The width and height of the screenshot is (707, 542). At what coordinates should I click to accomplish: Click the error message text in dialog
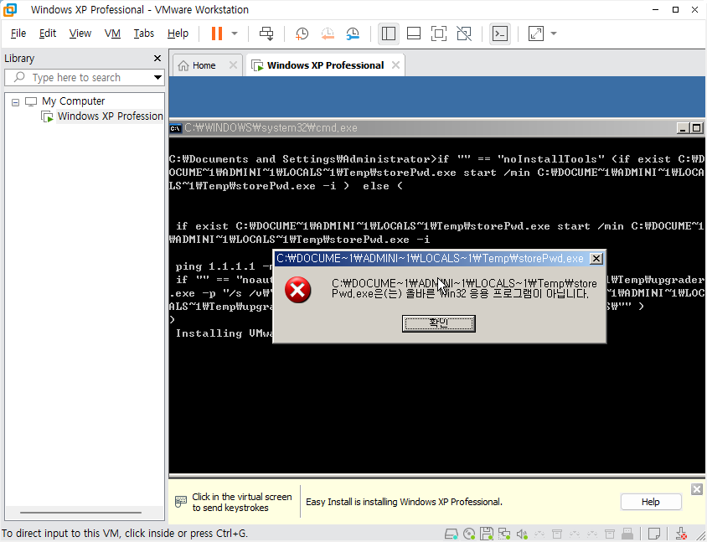[464, 288]
